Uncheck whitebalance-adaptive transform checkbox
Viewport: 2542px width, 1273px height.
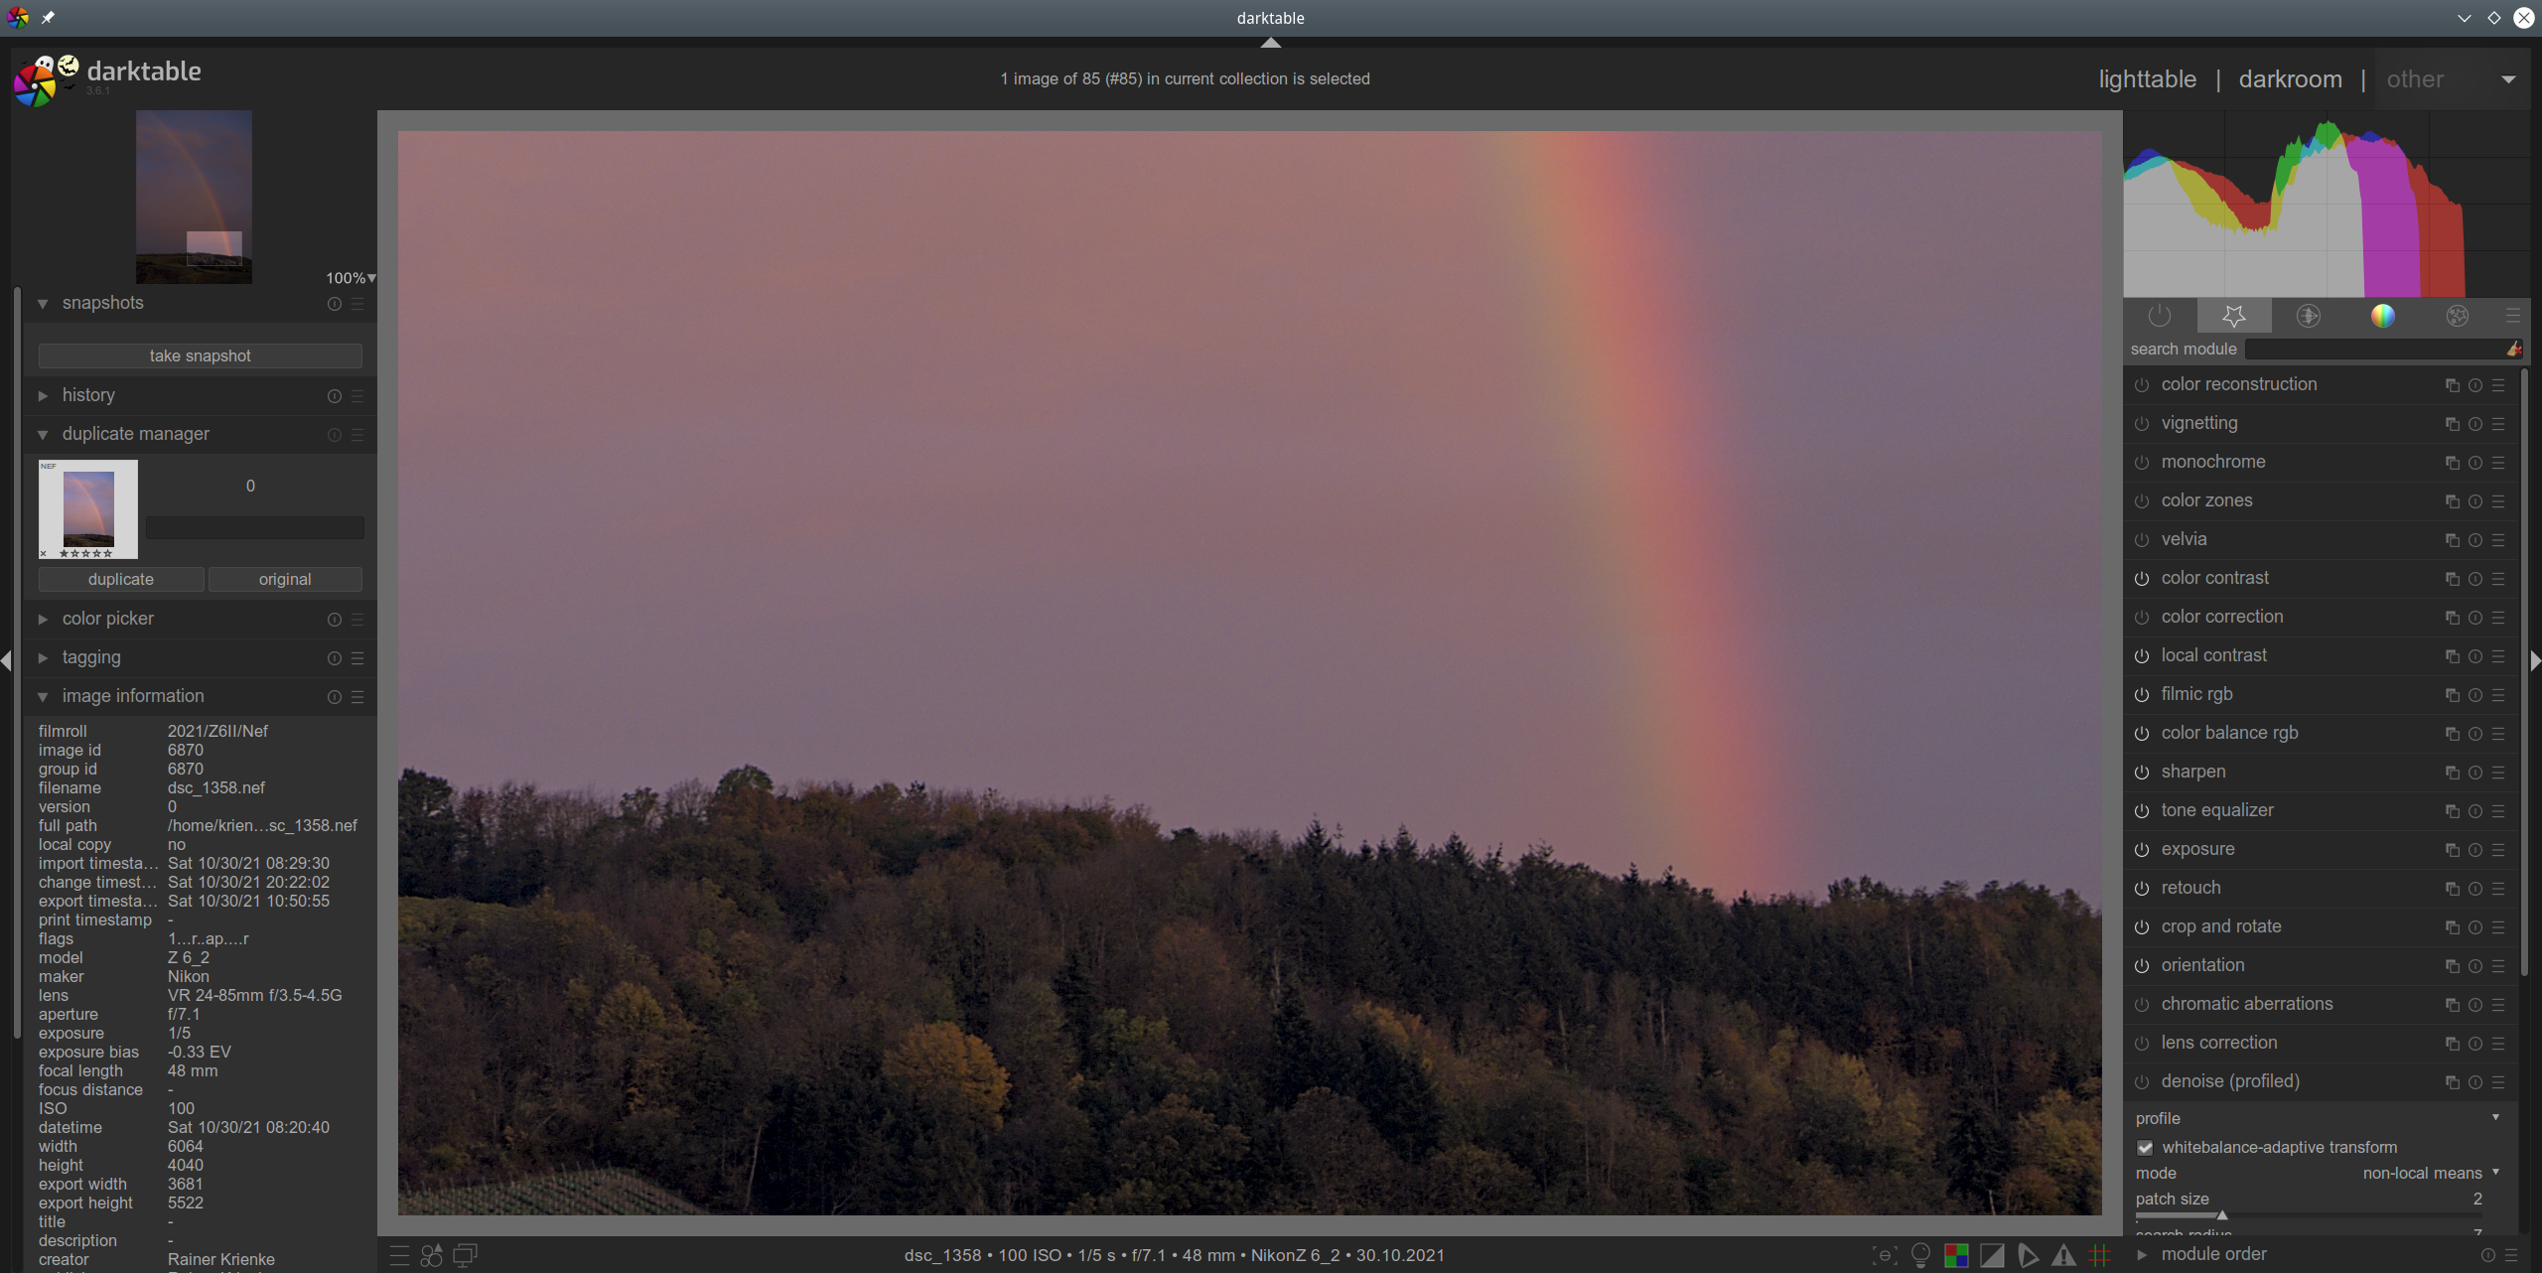2145,1148
